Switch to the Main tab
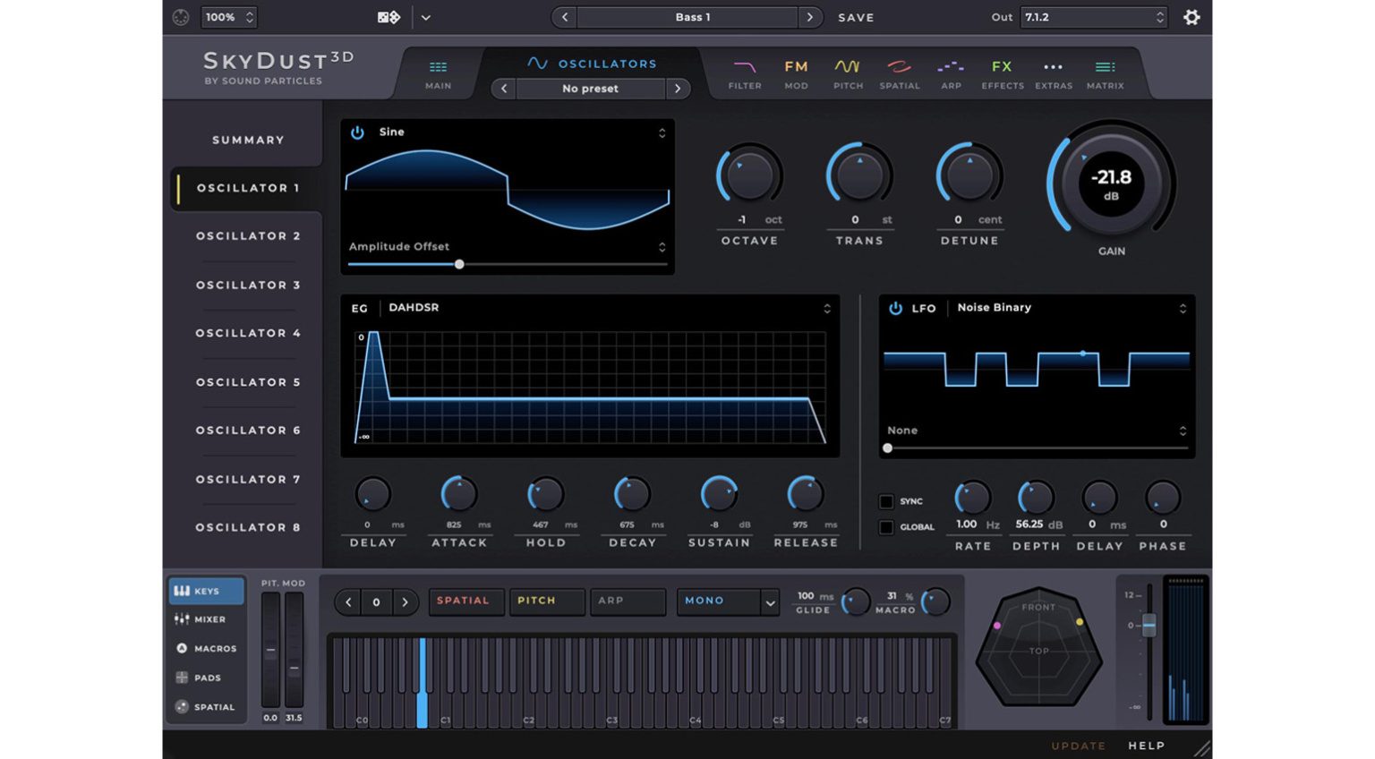 [437, 72]
